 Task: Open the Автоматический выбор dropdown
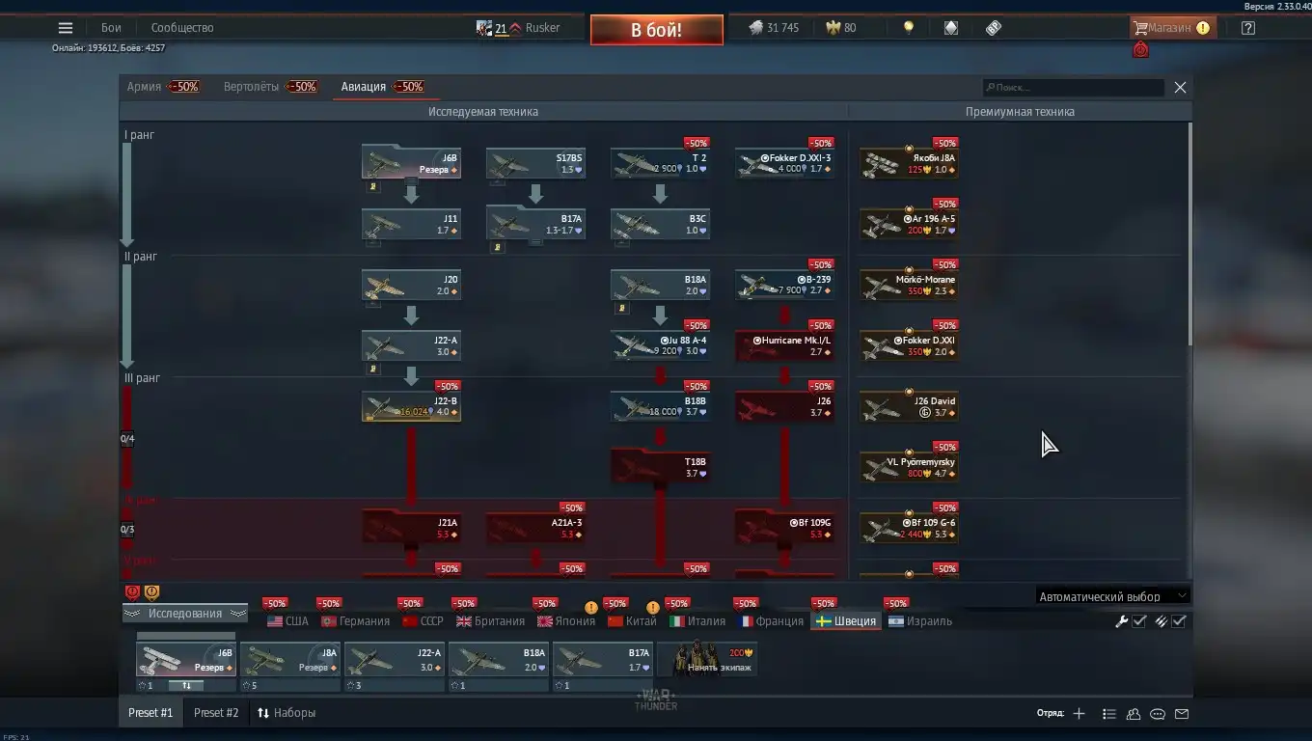1112,596
